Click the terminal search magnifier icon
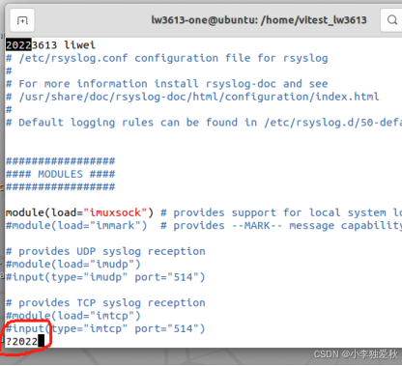Viewport: 402px width, 366px height. [391, 20]
